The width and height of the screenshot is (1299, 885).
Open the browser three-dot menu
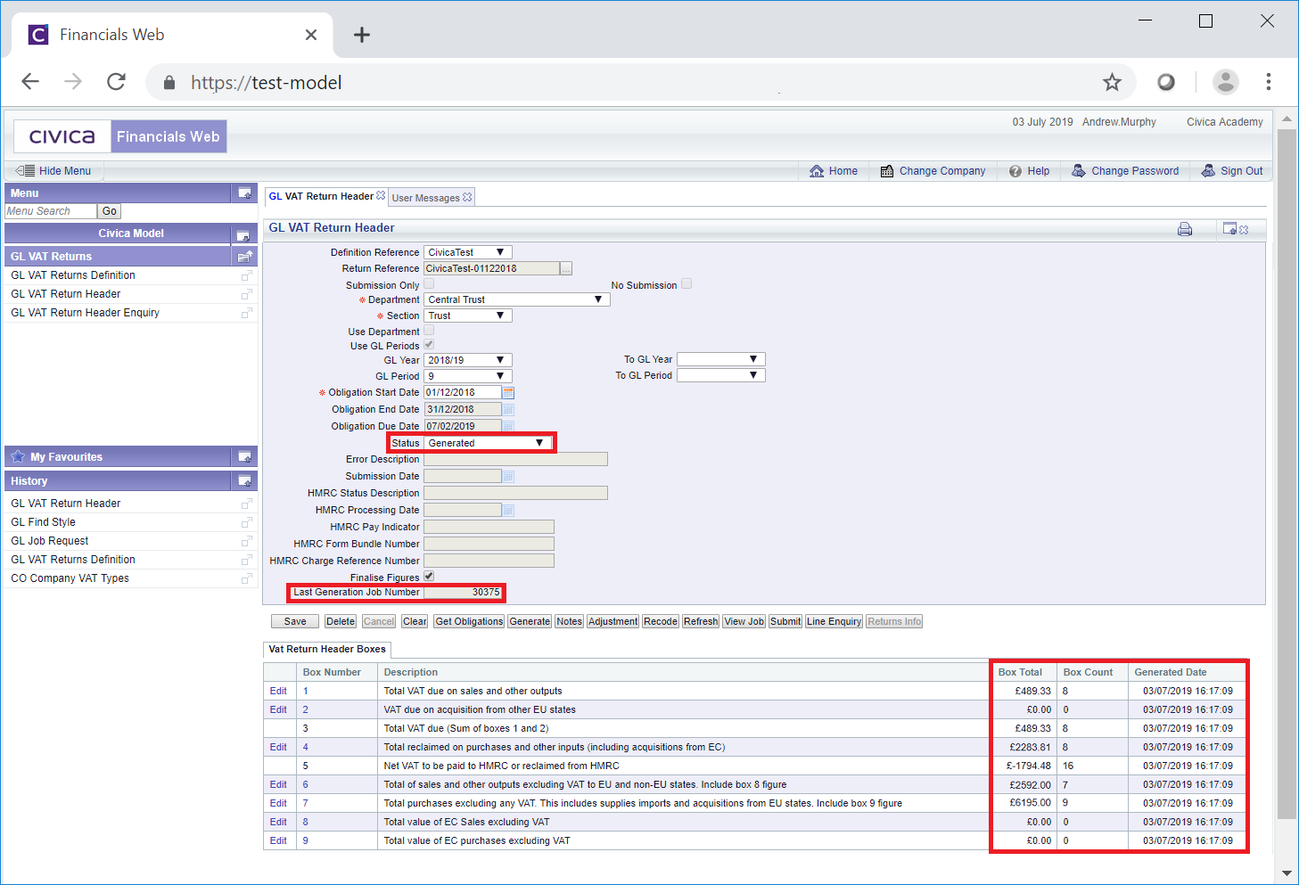click(1268, 82)
